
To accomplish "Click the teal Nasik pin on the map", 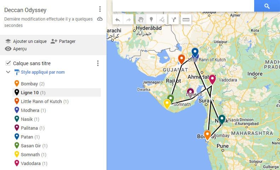I will tap(222, 119).
